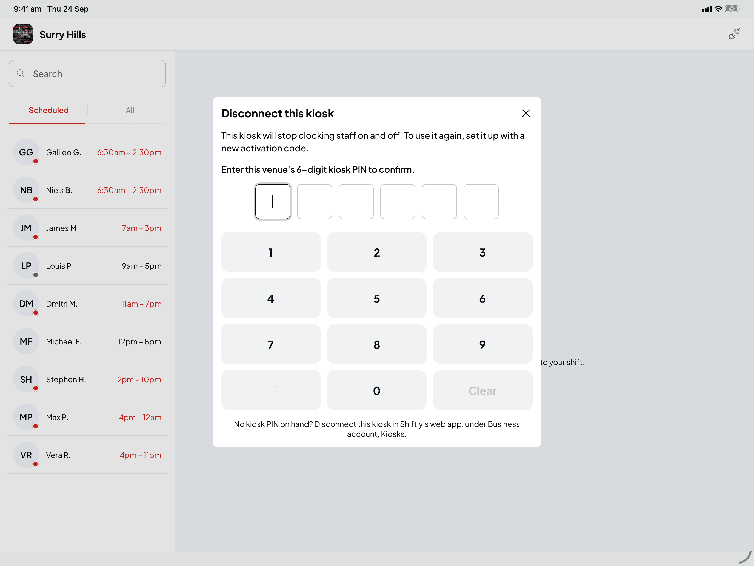Click the Surry Hills venue logo

(x=23, y=34)
